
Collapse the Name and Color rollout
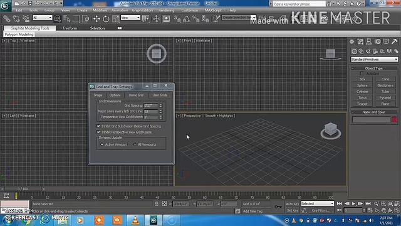373,112
